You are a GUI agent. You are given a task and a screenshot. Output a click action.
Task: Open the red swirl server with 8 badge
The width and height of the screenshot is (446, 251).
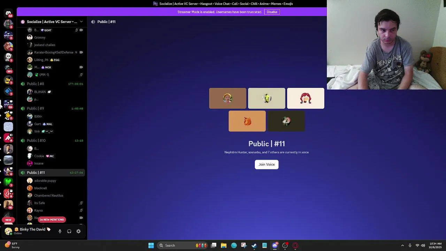click(8, 193)
